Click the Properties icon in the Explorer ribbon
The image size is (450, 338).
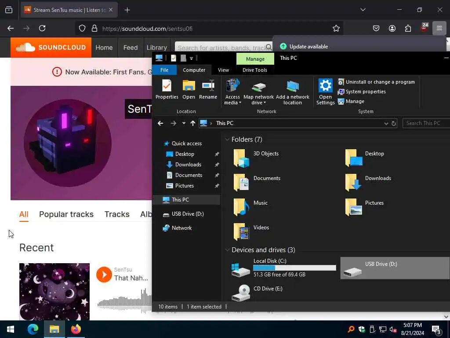[167, 89]
